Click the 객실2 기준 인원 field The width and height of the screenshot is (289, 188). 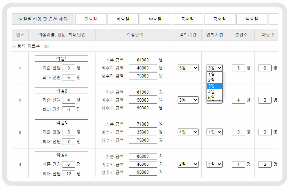click(68, 100)
